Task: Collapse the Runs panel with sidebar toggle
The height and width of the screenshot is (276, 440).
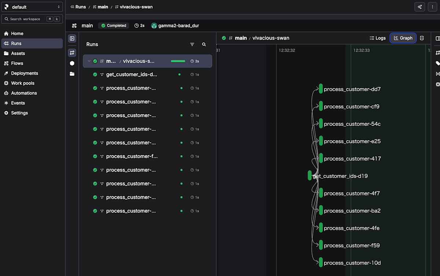Action: click(x=72, y=38)
